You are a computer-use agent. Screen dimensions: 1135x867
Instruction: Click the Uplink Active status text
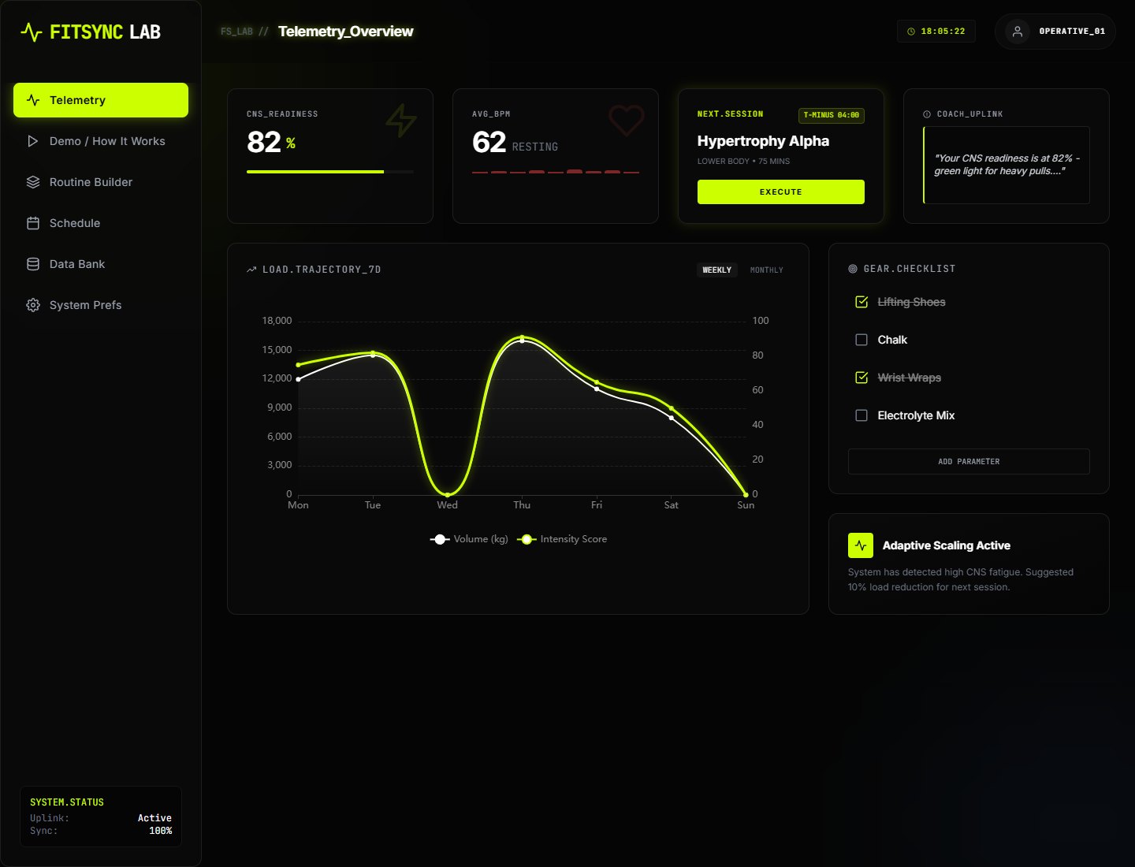[x=154, y=818]
